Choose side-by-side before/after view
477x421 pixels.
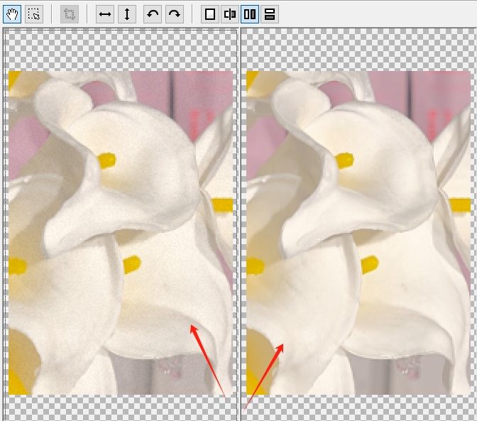(x=250, y=14)
